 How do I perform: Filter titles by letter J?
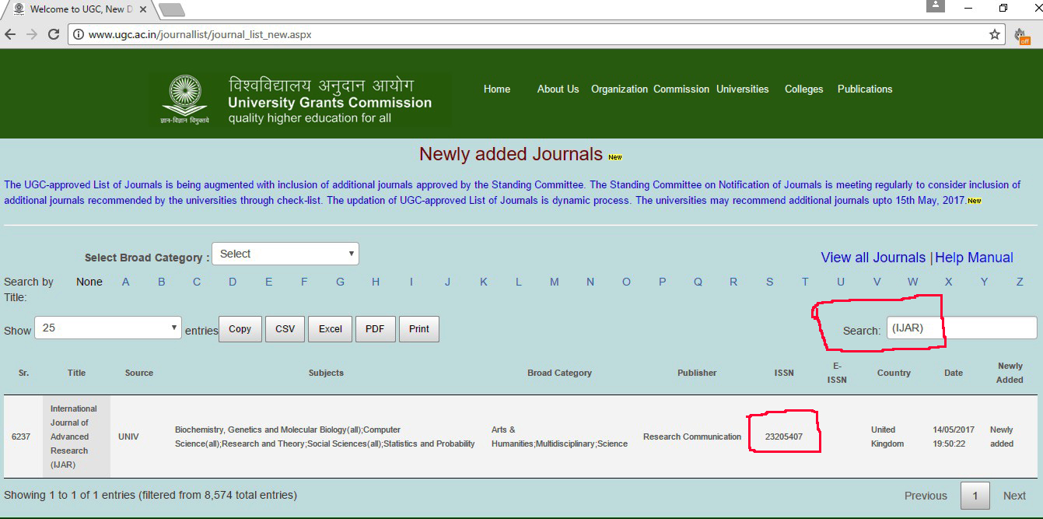pos(447,282)
